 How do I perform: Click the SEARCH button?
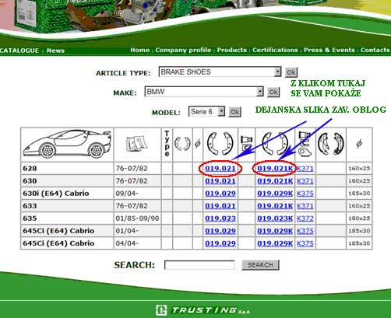(260, 265)
